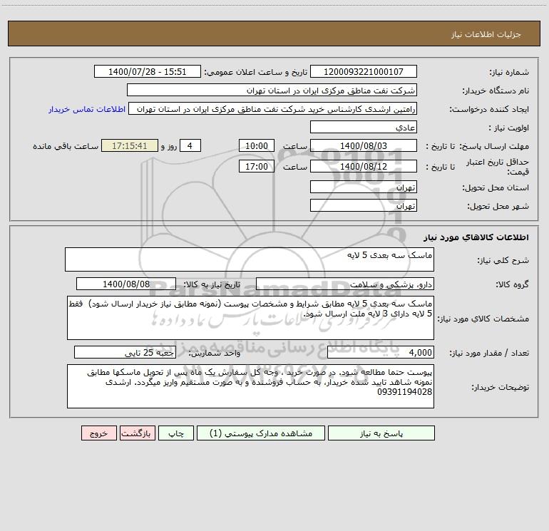Viewport: 549px width, 531px height.
Task: Click the label شماره نیاز
Action: click(x=509, y=73)
